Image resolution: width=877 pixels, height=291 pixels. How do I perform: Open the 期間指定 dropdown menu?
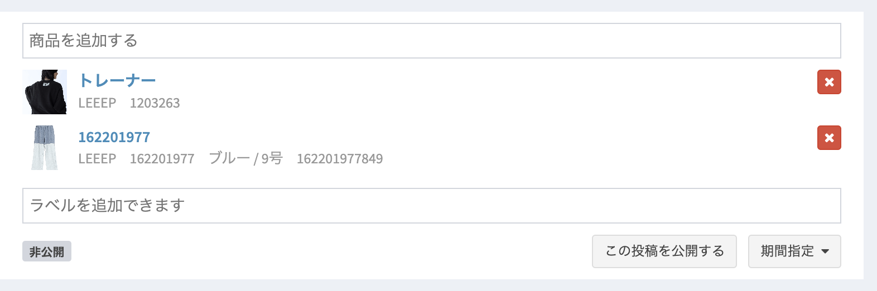tap(794, 251)
